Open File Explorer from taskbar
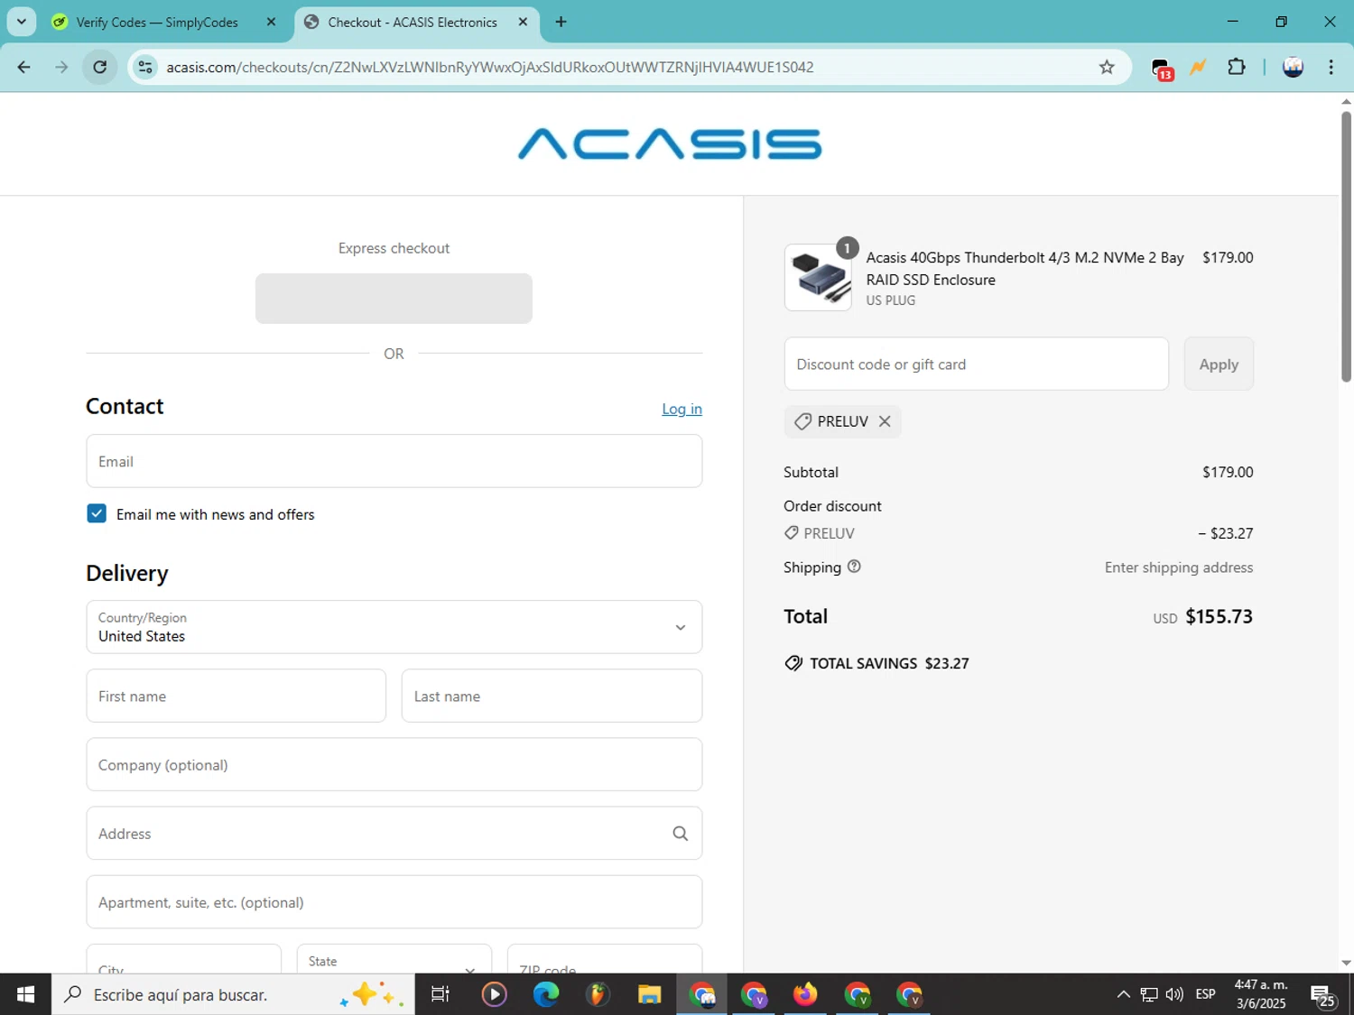 (649, 994)
